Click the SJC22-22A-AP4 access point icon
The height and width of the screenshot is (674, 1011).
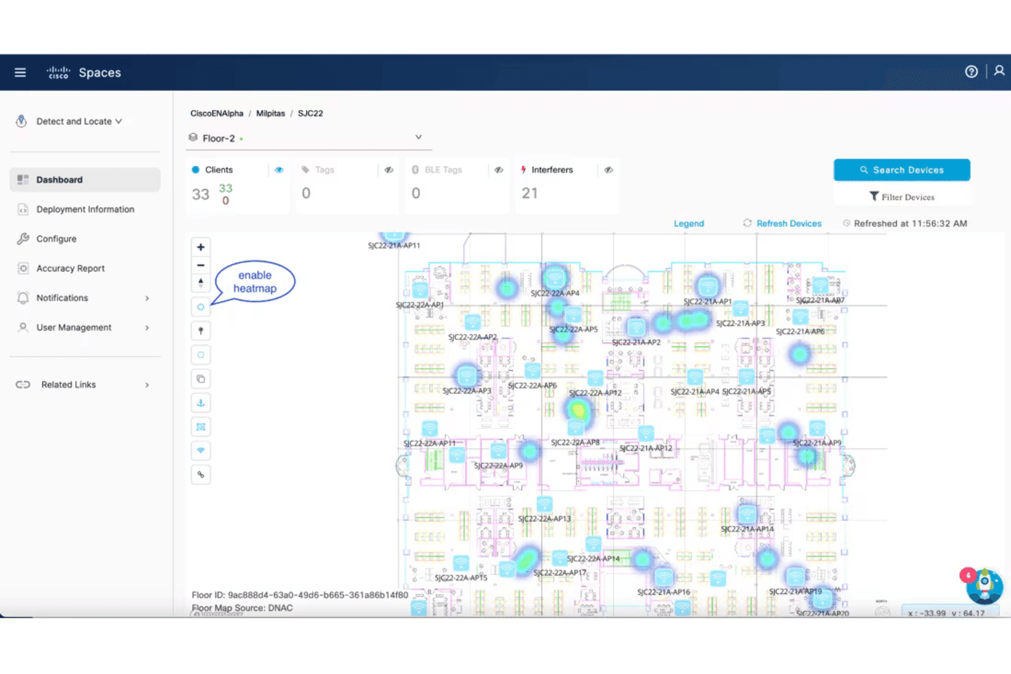click(555, 278)
